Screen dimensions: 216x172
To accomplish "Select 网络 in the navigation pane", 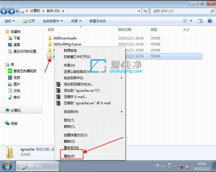I will [x=11, y=123].
